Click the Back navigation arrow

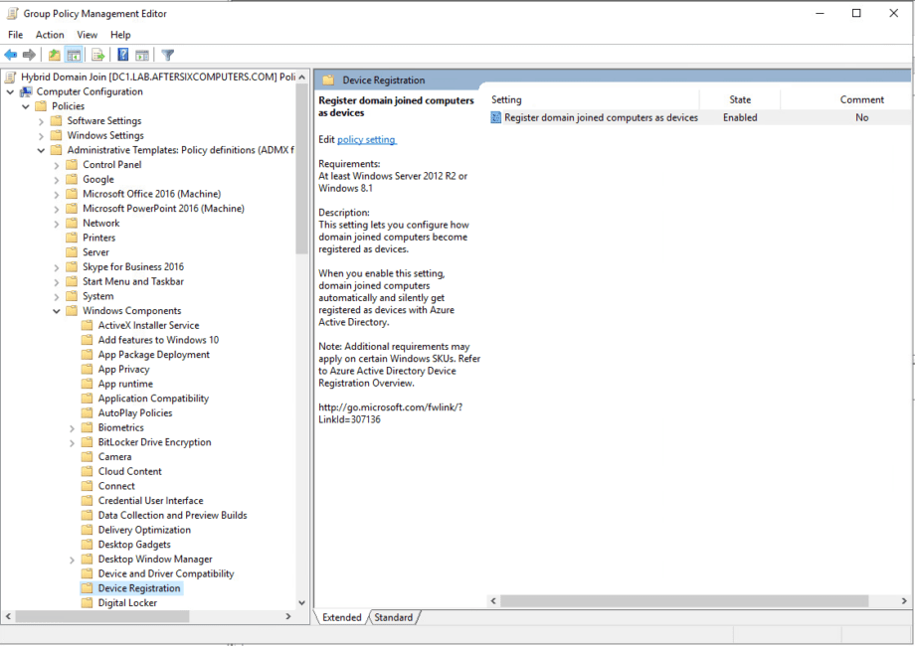[x=11, y=55]
